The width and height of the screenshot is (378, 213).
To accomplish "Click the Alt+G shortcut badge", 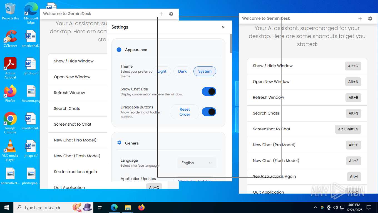I will point(353,66).
